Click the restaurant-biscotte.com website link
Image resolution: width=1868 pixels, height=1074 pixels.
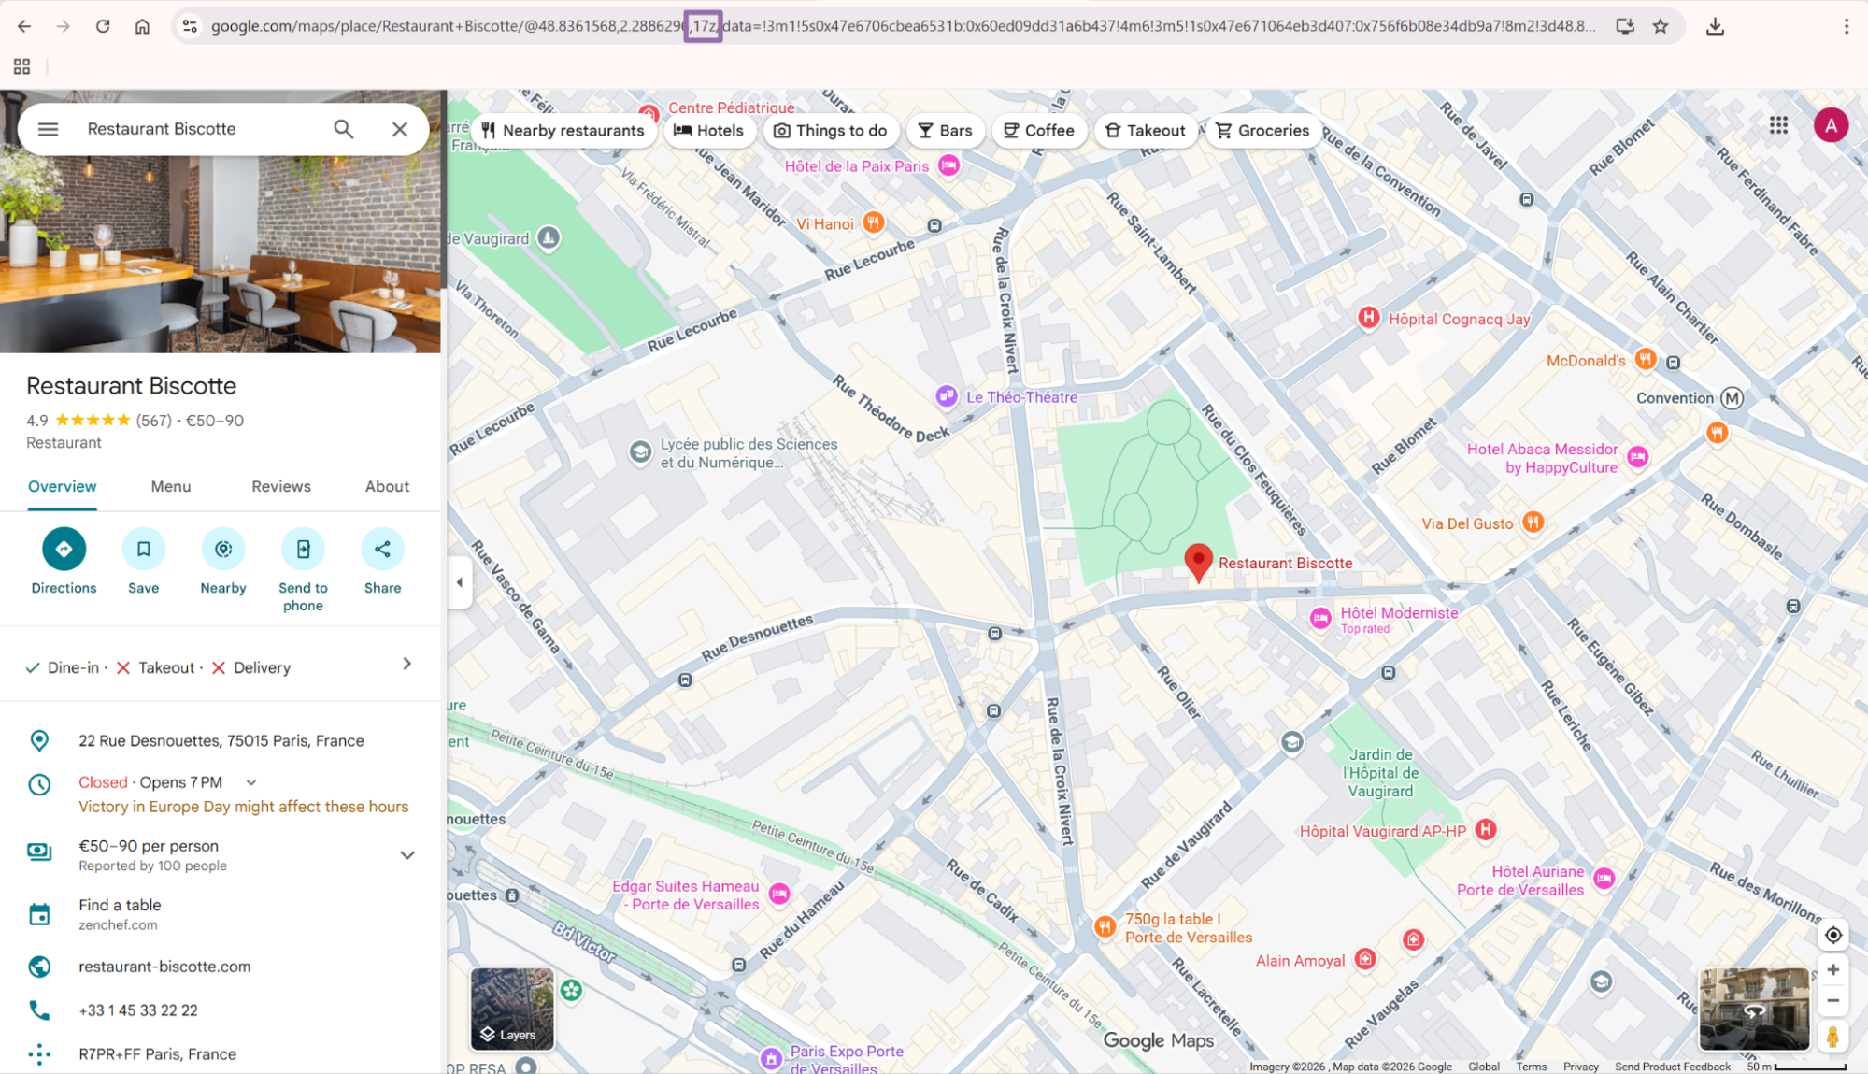coord(164,967)
